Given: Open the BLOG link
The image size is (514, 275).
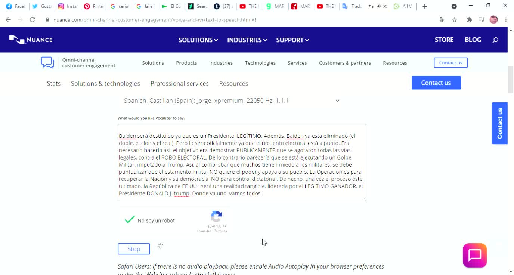Looking at the screenshot, I should [x=473, y=40].
